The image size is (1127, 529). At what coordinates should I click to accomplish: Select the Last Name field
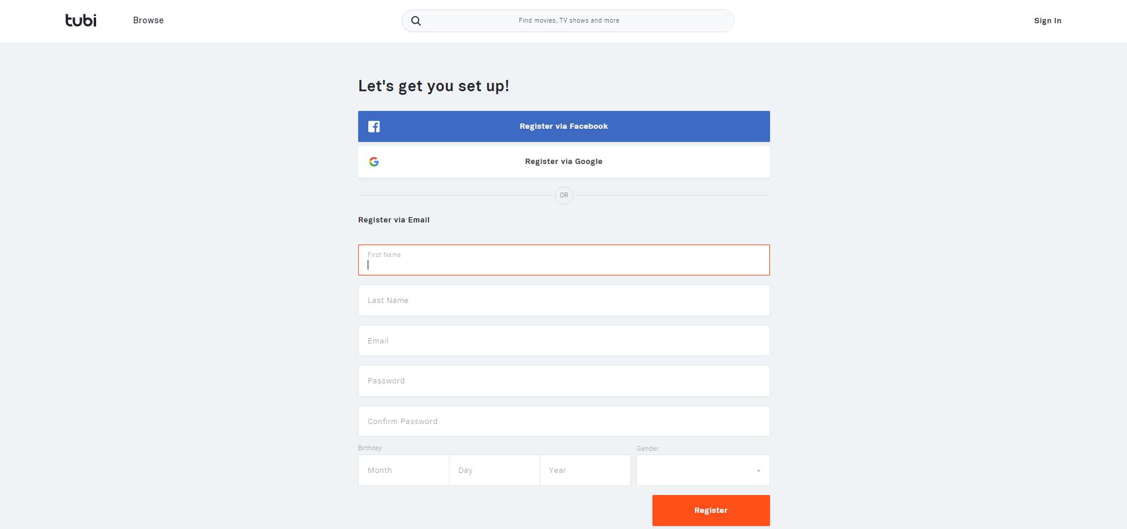(564, 301)
